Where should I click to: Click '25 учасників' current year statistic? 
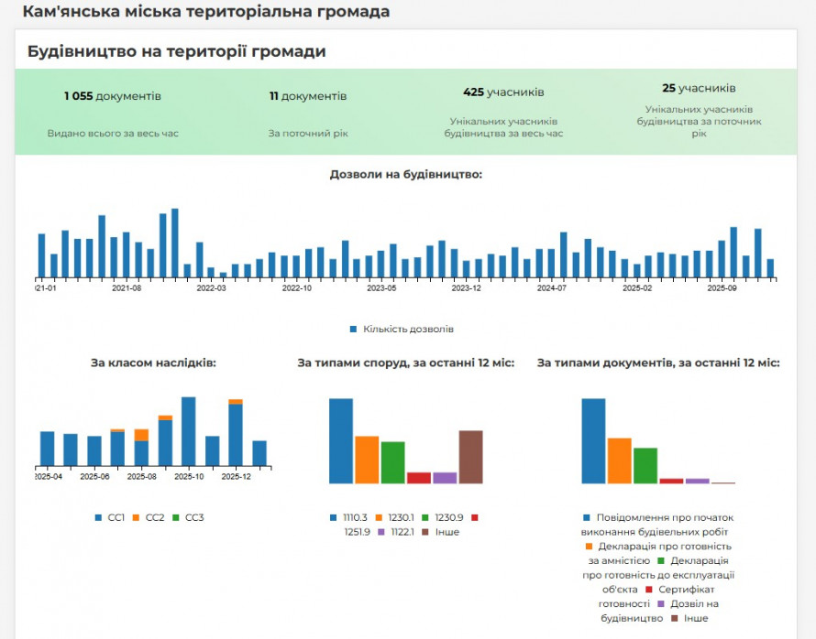(699, 89)
